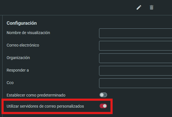Screen dimensions: 172x117
Task: Click into the Correo electrónico input box
Action: 135,46
